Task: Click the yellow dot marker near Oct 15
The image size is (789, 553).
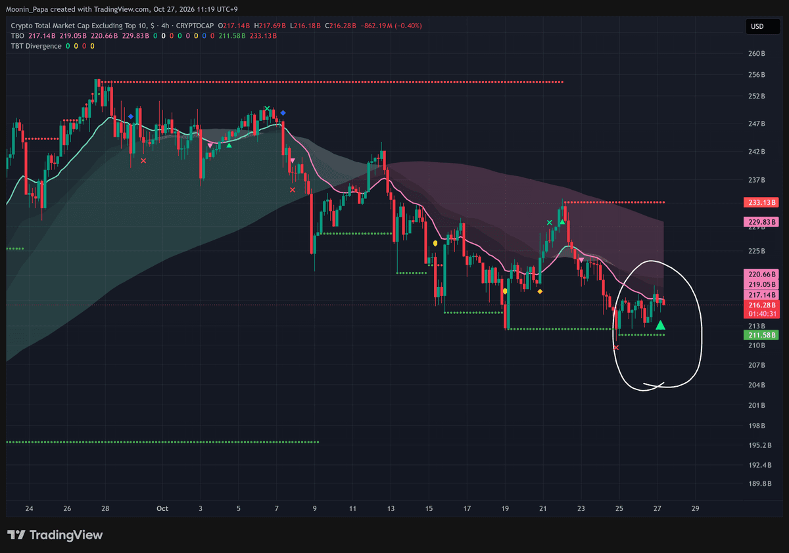Action: point(435,244)
